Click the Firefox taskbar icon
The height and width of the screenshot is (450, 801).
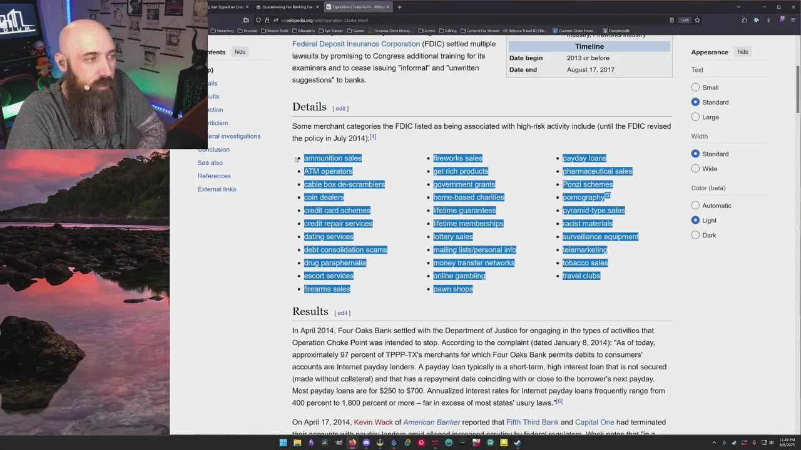(x=352, y=442)
